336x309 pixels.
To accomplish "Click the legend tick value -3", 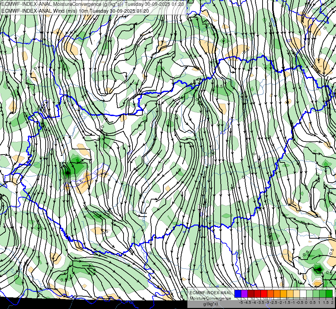I will [267, 302].
